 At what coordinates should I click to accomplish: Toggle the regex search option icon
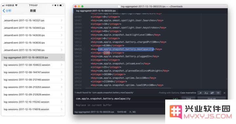pos(200,93)
